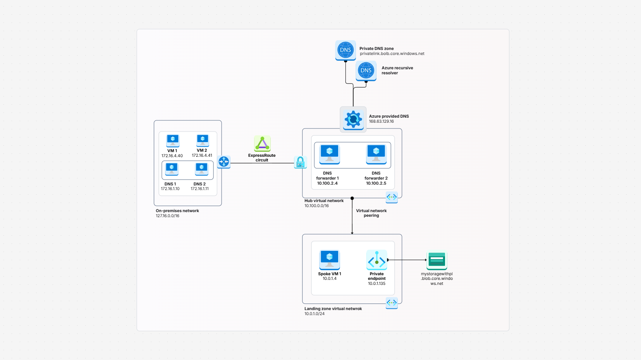Click the virtual network icon on Landing zone

[392, 303]
